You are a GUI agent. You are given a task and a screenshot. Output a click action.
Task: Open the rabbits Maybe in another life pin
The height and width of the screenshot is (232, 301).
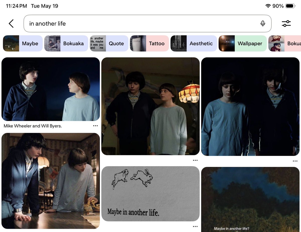click(x=150, y=194)
